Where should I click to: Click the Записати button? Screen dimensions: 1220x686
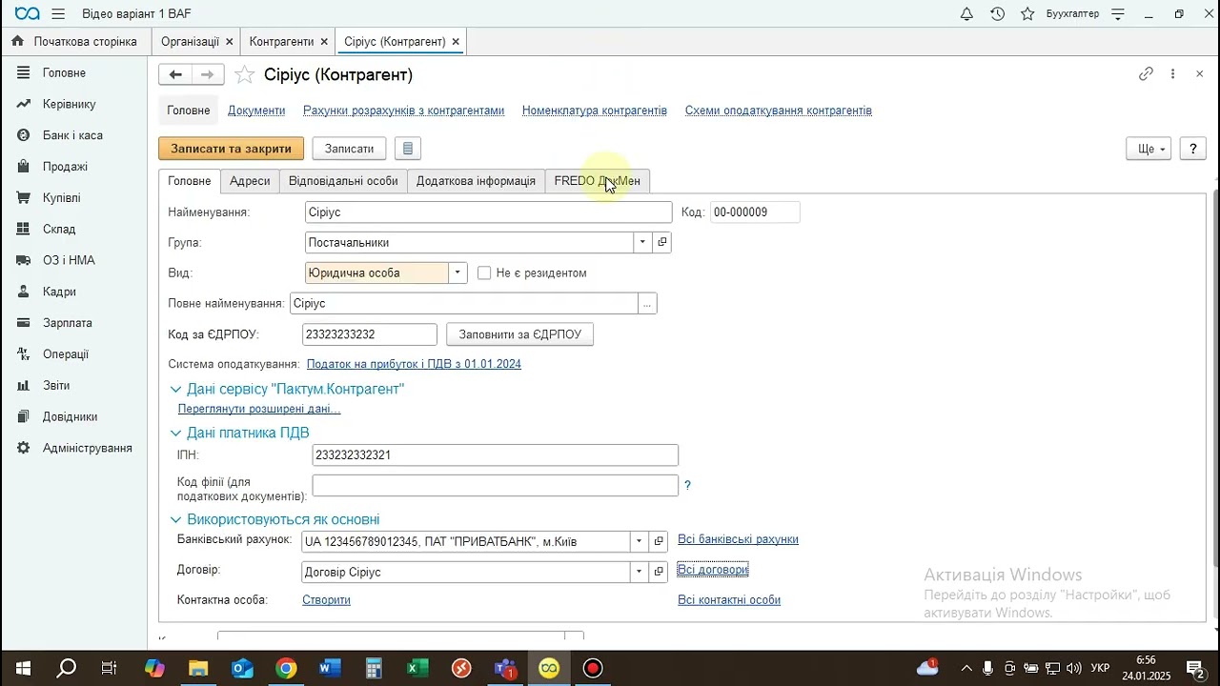click(x=349, y=149)
